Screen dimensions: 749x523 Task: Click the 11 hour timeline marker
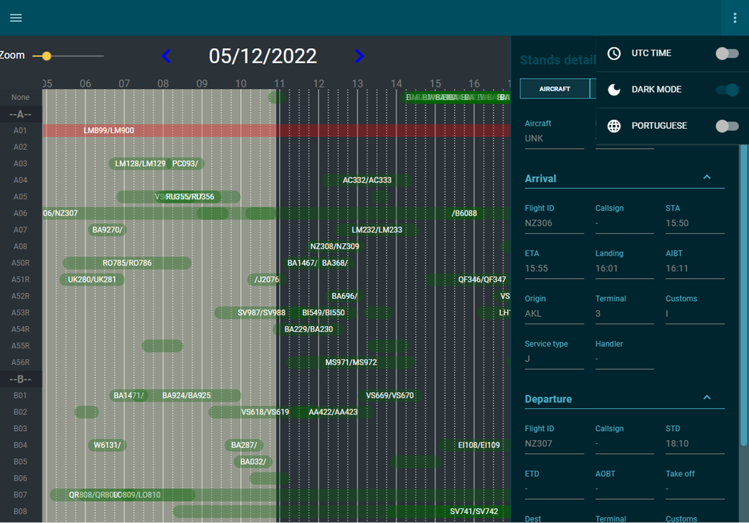pyautogui.click(x=280, y=84)
